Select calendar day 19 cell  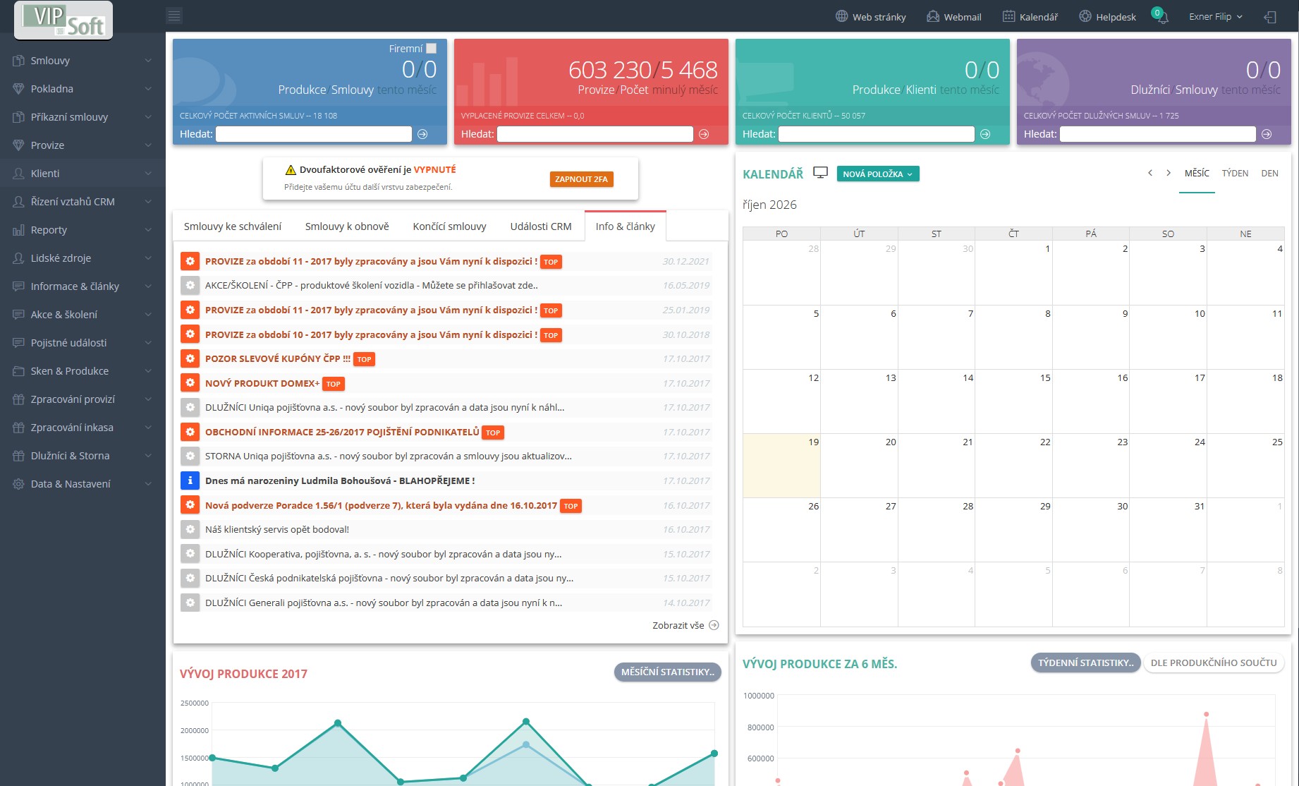coord(781,466)
